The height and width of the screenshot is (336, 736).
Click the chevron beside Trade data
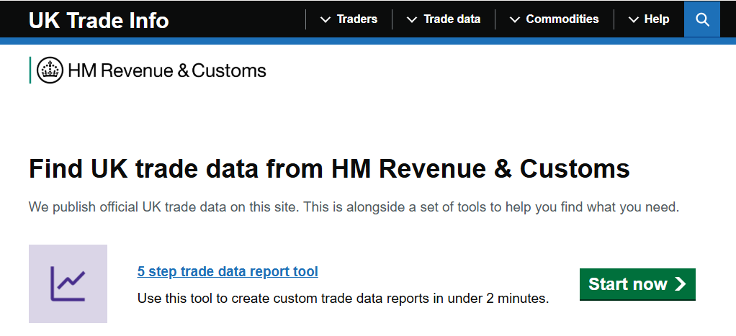[412, 19]
